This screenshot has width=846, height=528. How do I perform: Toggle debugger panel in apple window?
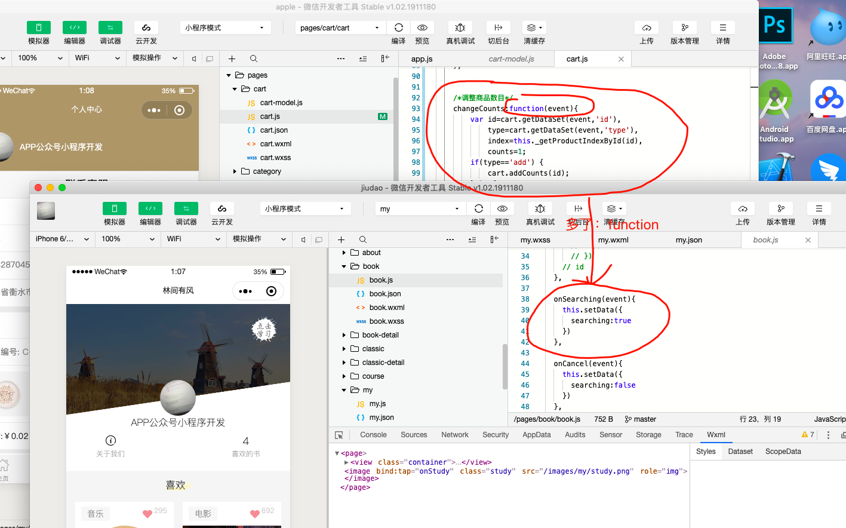(110, 27)
